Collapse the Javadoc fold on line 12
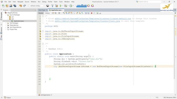Image resolution: width=177 pixels, height=99 pixels. [x=43, y=44]
